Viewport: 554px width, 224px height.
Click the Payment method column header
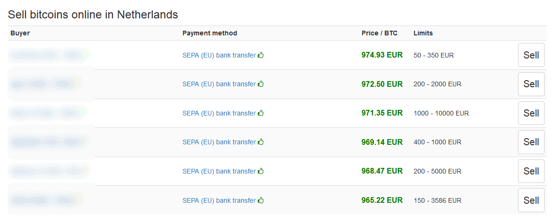tap(210, 33)
